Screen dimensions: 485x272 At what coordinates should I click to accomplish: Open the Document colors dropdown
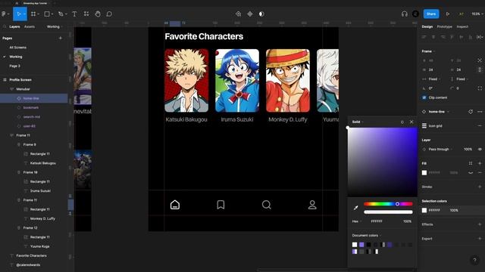pos(367,235)
